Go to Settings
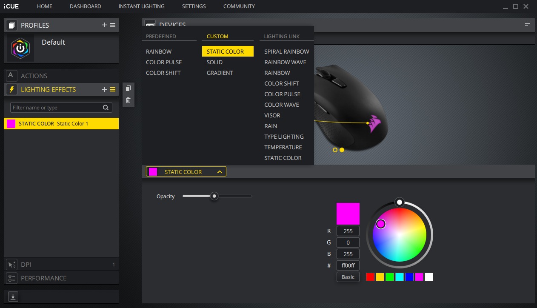Viewport: 537px width, 308px height. pos(194,6)
